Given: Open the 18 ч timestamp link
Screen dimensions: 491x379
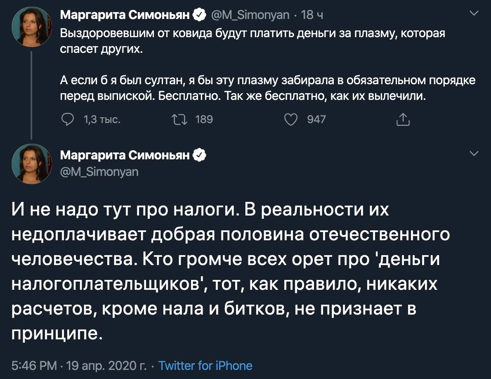Looking at the screenshot, I should pos(312,15).
